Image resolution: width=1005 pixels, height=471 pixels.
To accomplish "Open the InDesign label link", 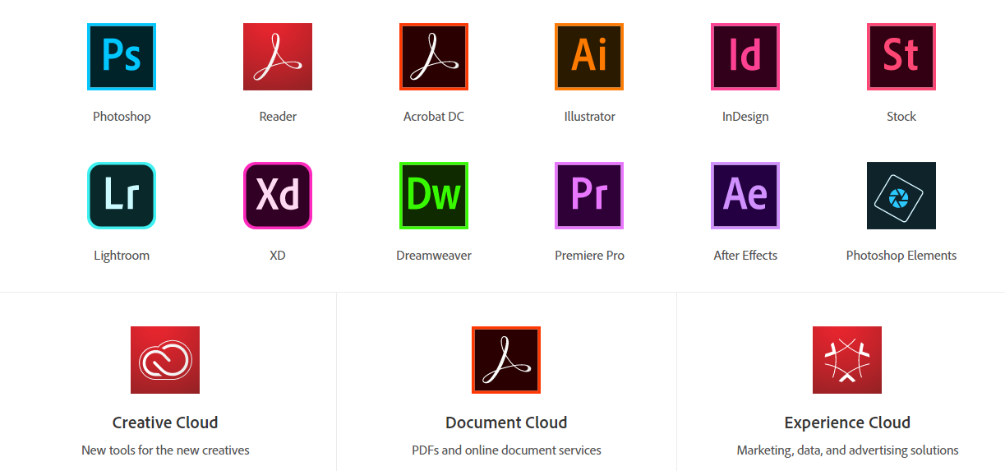I will [745, 117].
